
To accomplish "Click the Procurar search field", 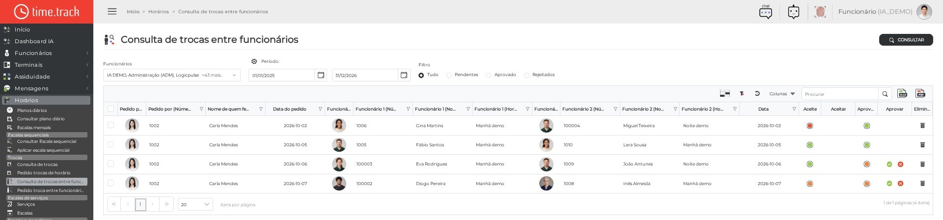I will (x=840, y=94).
